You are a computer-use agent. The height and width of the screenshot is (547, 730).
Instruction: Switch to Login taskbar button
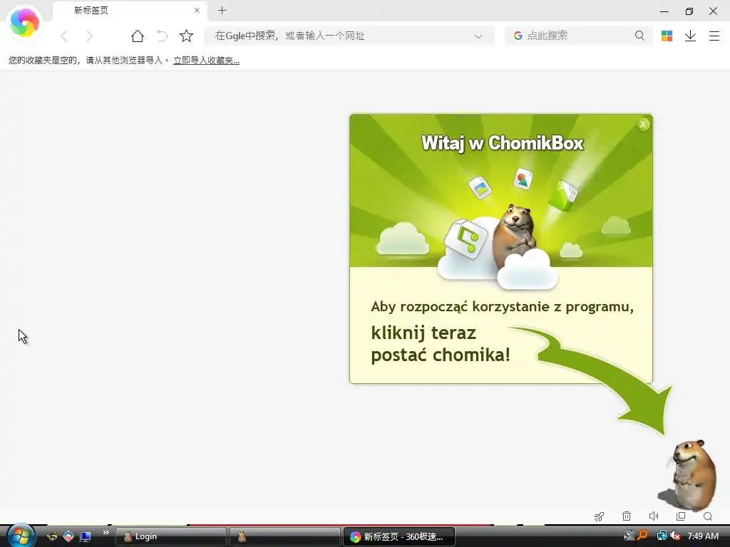[x=170, y=536]
